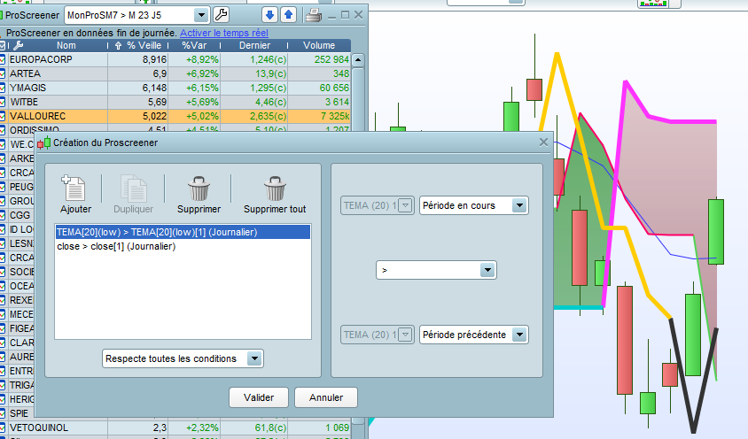Open MonProSM7 screener selection dropdown
Viewport: 748px width, 439px height.
click(202, 15)
